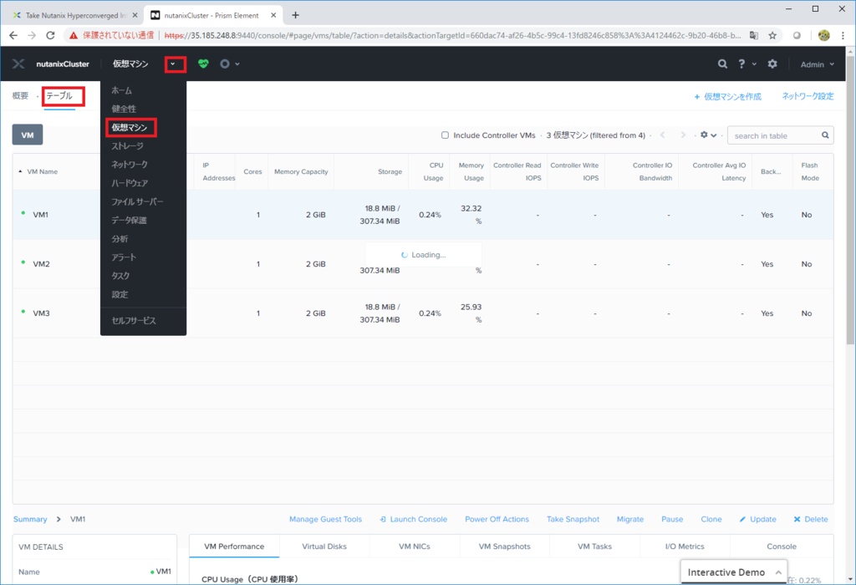Click 仮想マシンを作成 create VM link
Image resolution: width=856 pixels, height=585 pixels.
(x=728, y=97)
